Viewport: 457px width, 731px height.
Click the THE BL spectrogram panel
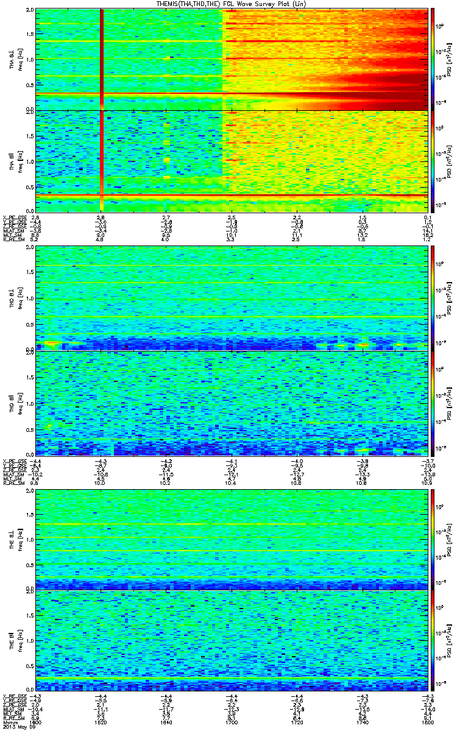[x=232, y=539]
